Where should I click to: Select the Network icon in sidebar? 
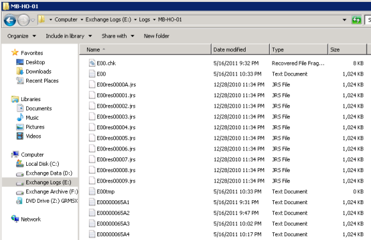[x=15, y=219]
